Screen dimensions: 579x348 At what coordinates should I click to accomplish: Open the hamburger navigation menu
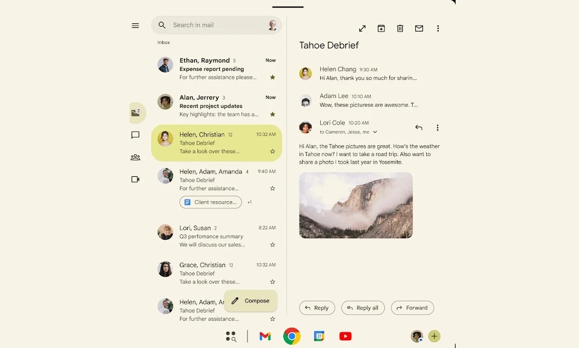(x=135, y=26)
